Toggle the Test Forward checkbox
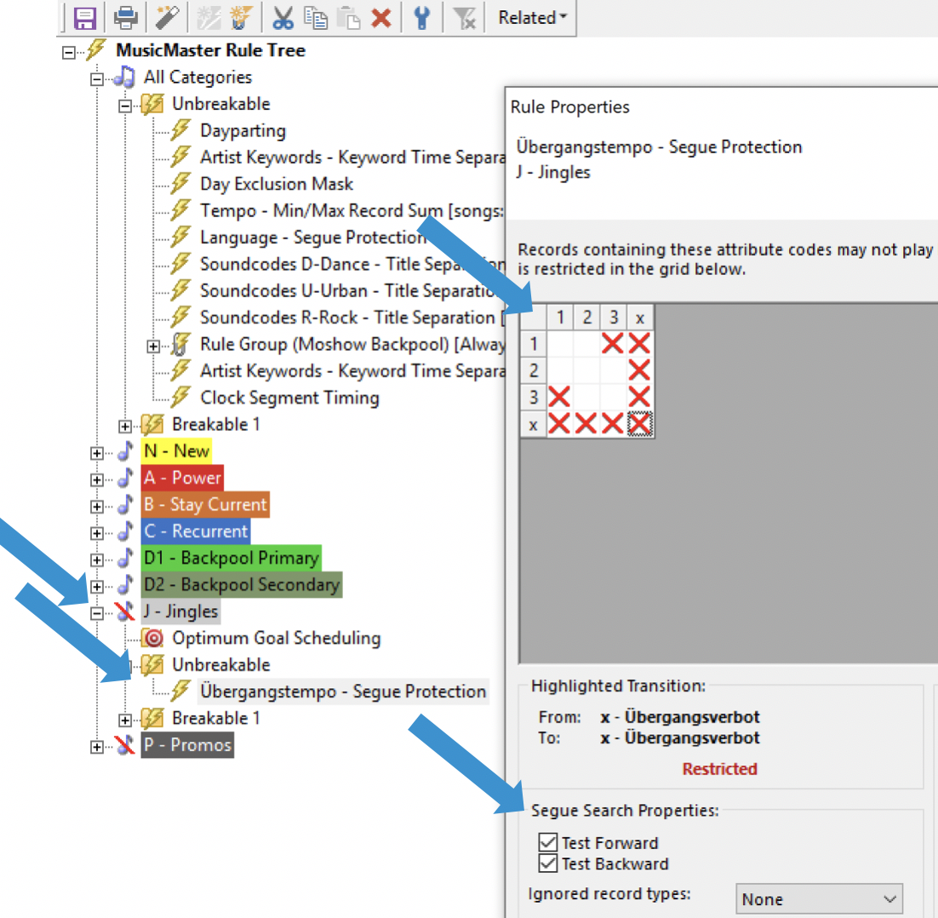Viewport: 938px width, 918px height. pos(548,842)
